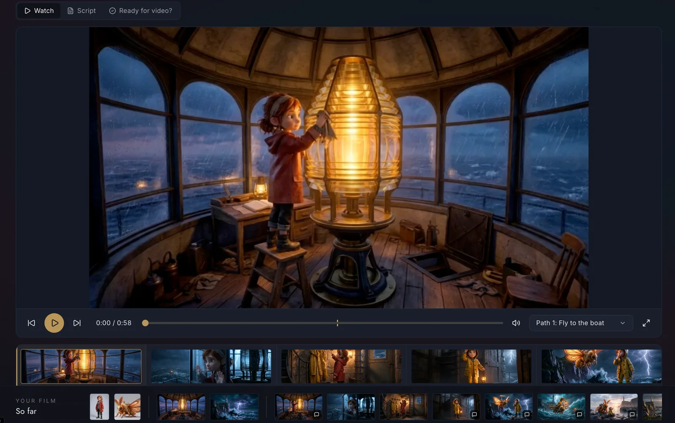
Task: Open the Script tab
Action: click(x=82, y=11)
